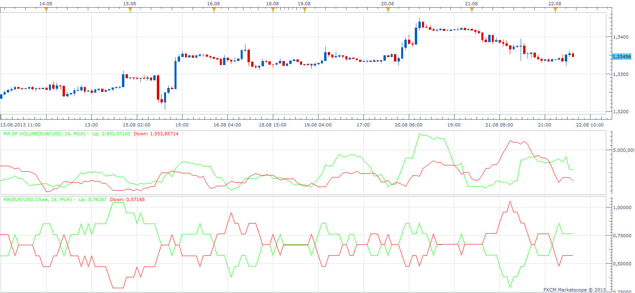Click the 16.08 day marker triangle
The width and height of the screenshot is (635, 293).
pyautogui.click(x=214, y=10)
